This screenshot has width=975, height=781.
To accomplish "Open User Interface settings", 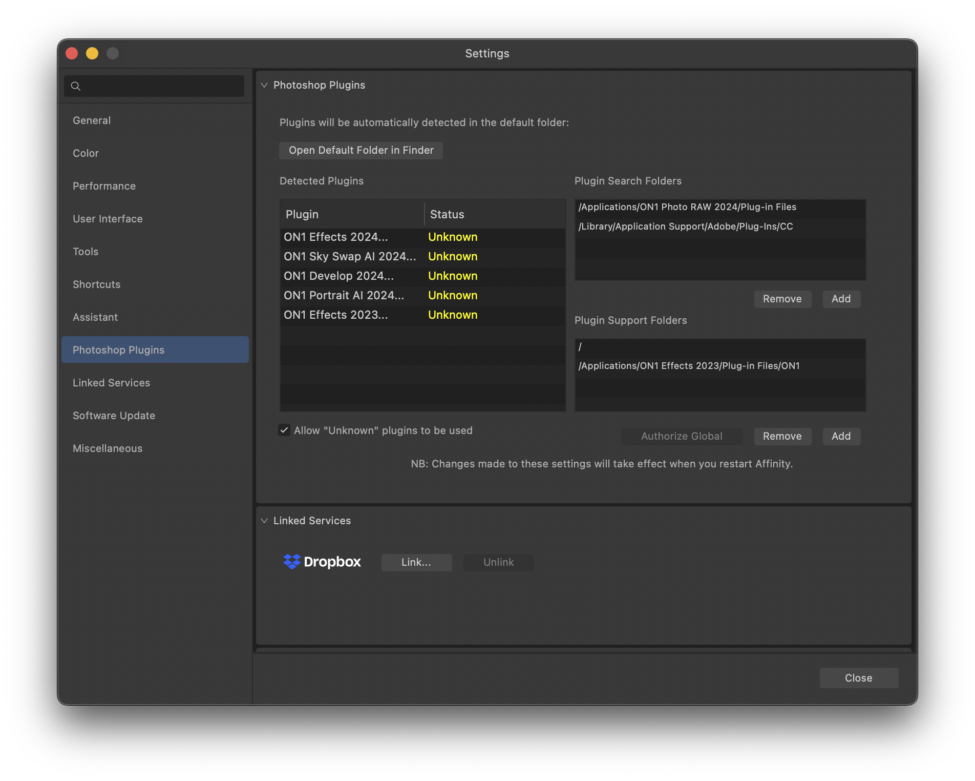I will (x=155, y=219).
